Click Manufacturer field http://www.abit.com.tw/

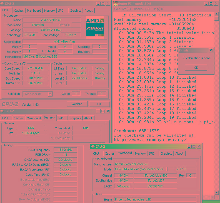[x=155, y=164]
